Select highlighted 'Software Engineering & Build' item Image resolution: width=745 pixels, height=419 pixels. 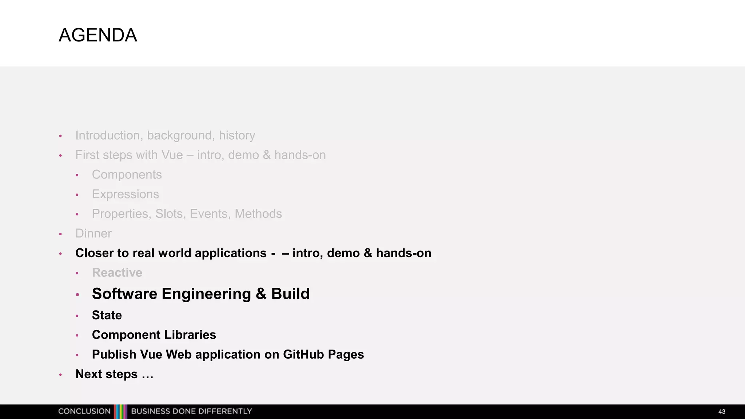[x=200, y=294]
